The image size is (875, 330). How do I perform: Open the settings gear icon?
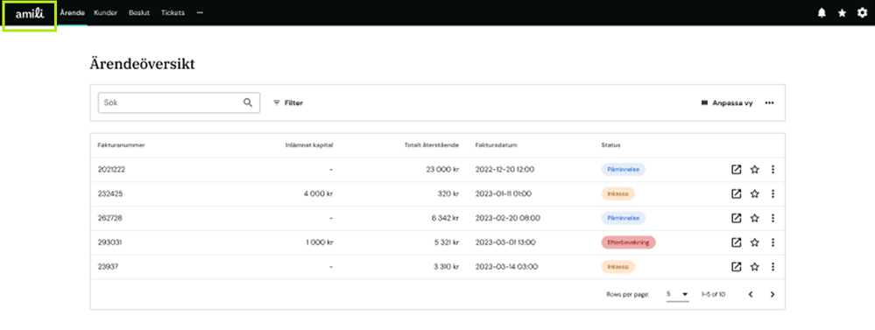click(862, 13)
